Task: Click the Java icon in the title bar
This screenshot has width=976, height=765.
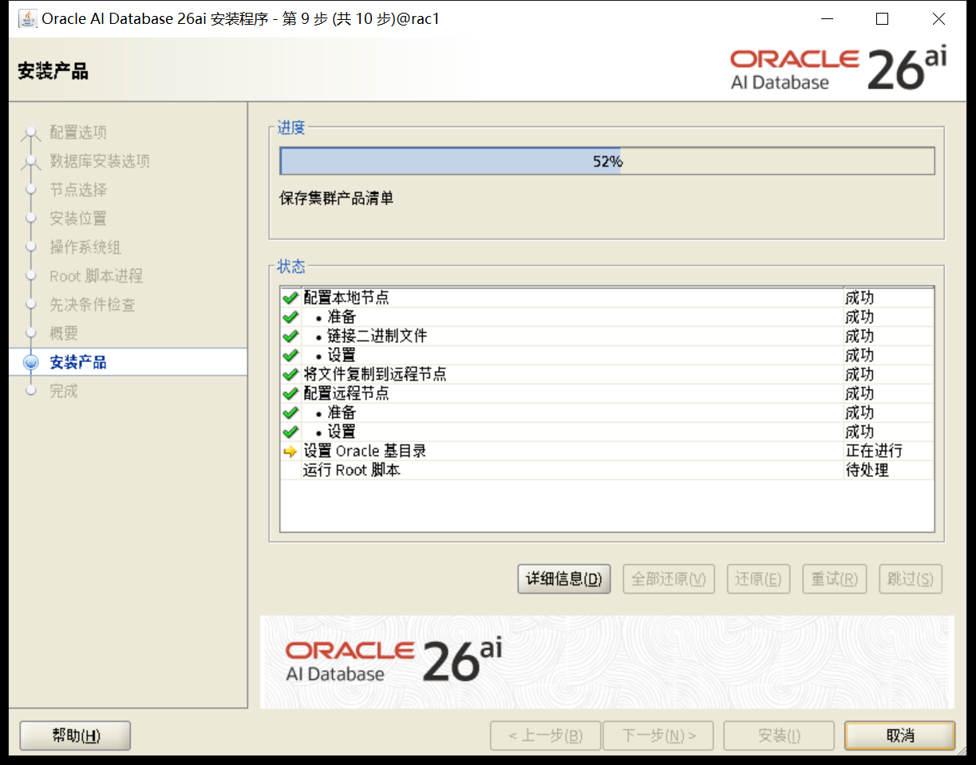Action: pyautogui.click(x=27, y=18)
